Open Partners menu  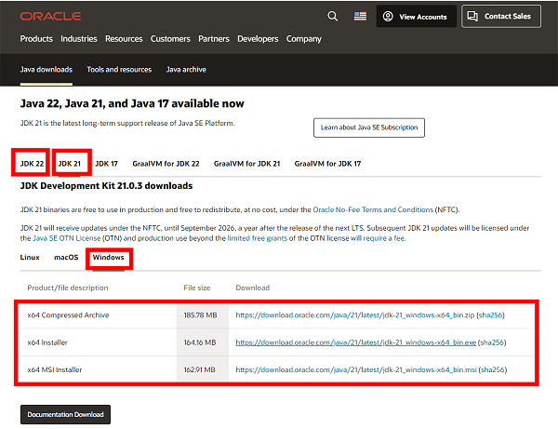pos(214,39)
